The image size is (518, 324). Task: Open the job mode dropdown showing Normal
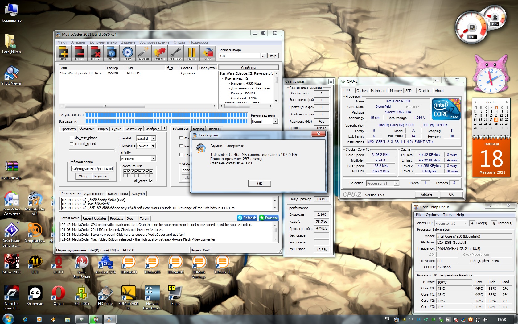pyautogui.click(x=275, y=121)
